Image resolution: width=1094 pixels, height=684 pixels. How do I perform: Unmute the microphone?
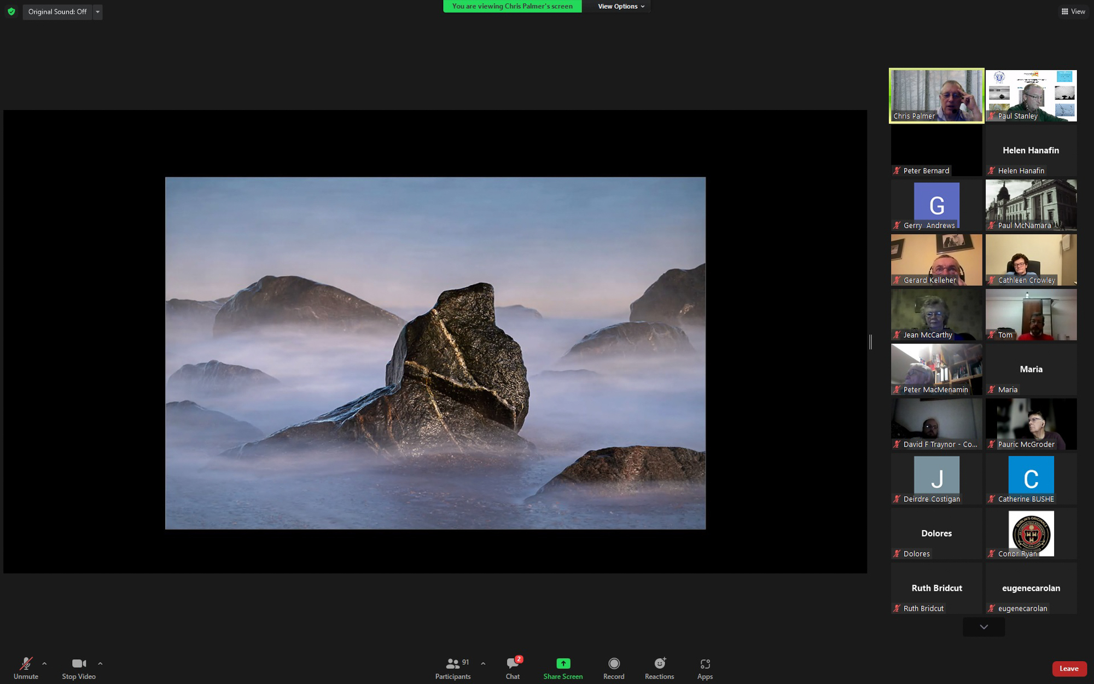[x=26, y=668]
